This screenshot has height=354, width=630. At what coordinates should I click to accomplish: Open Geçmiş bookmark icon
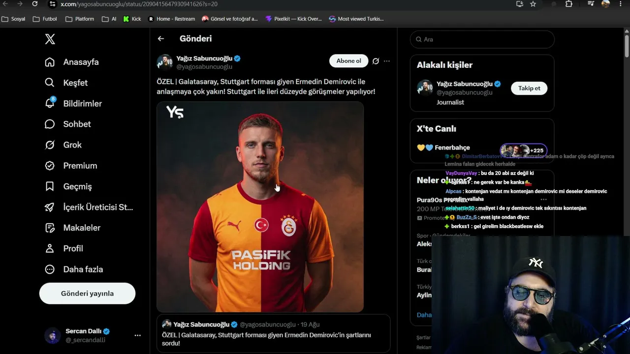point(50,186)
